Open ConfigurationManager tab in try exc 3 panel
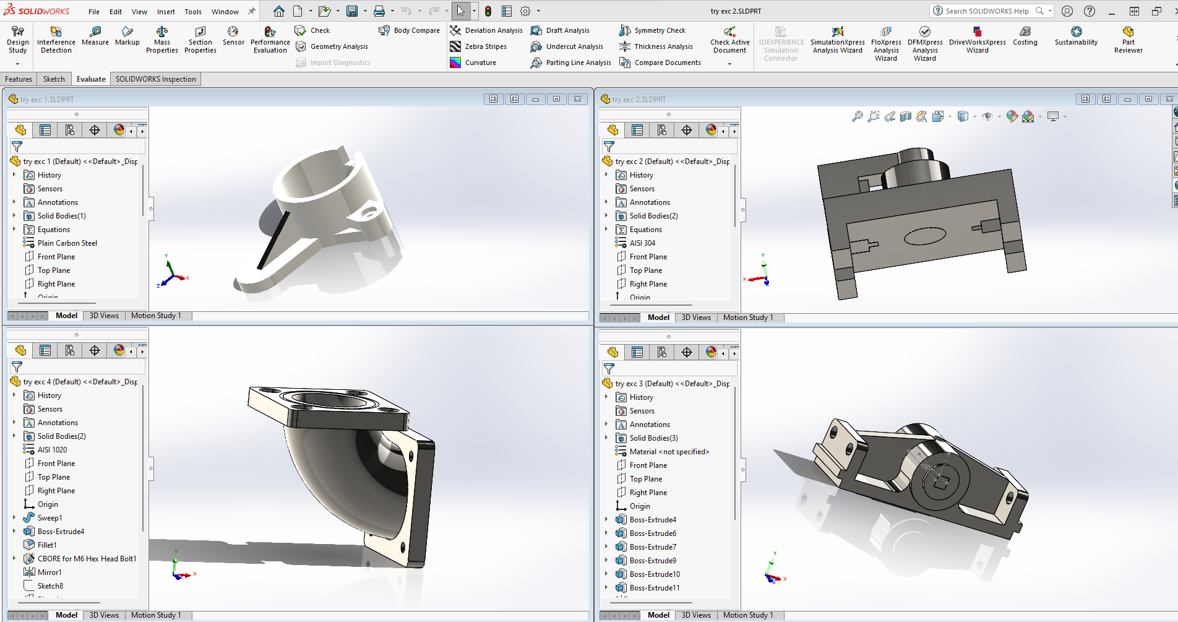 [662, 352]
